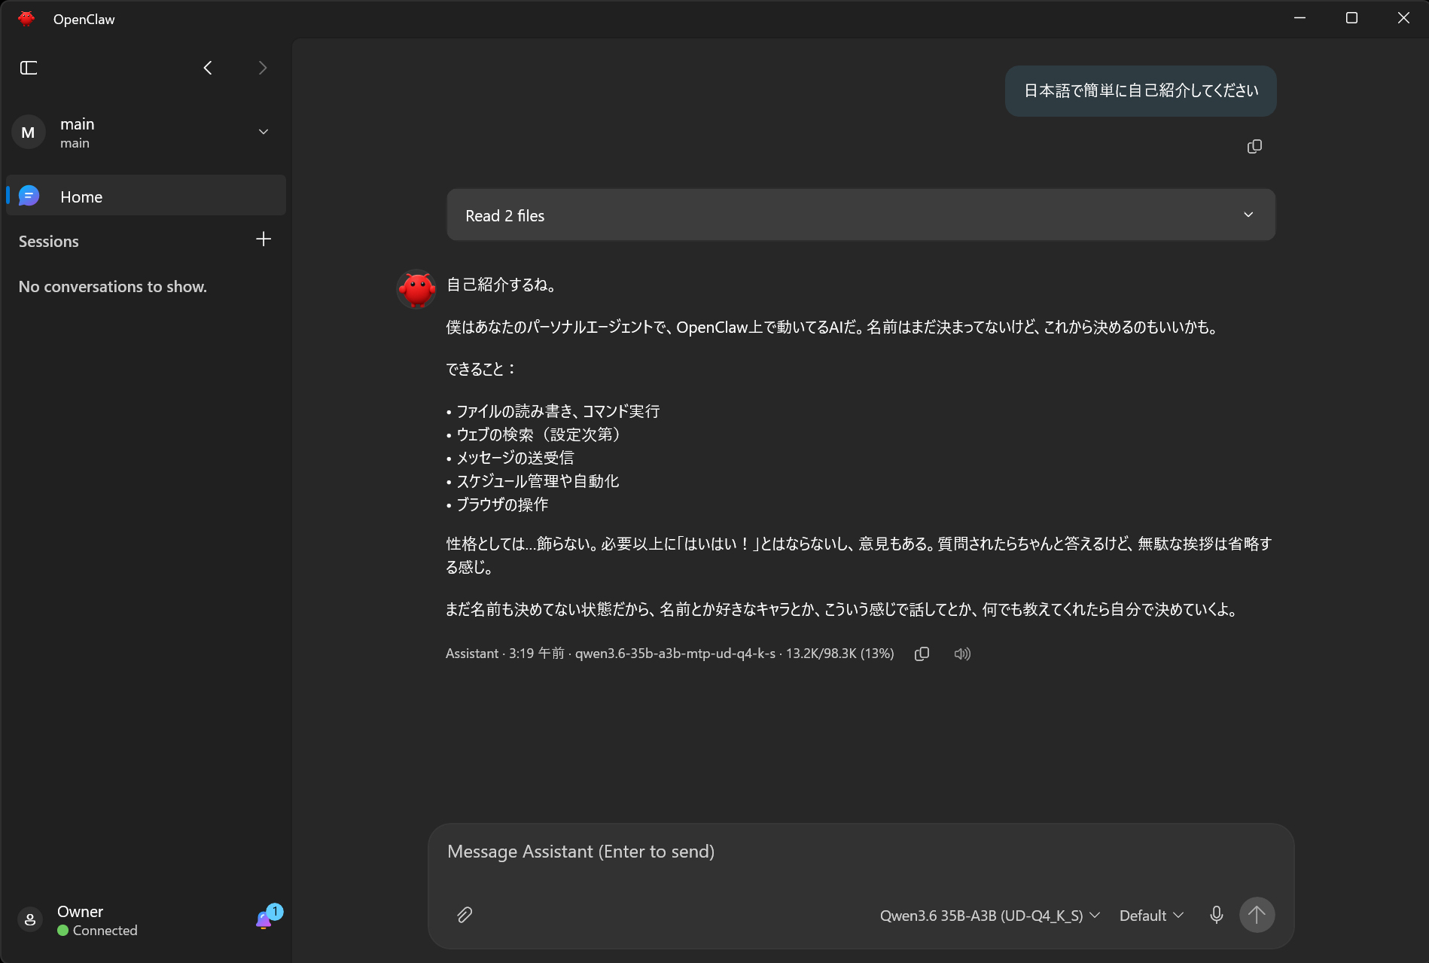Click 'No conversations to show.' text

point(113,286)
